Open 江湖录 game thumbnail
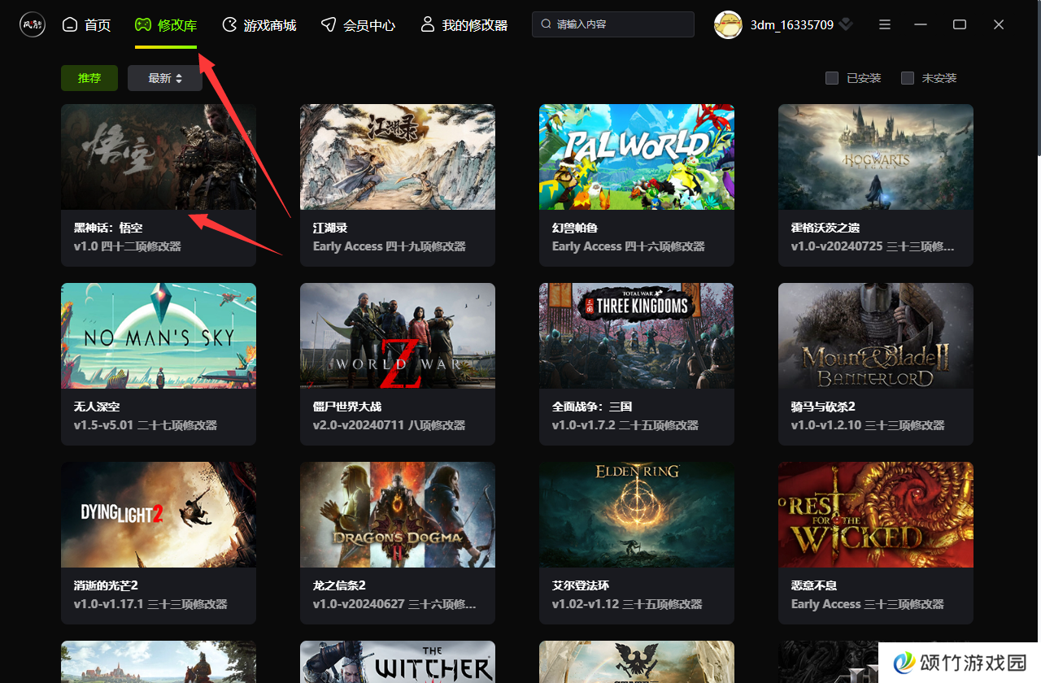The height and width of the screenshot is (683, 1041). tap(398, 157)
